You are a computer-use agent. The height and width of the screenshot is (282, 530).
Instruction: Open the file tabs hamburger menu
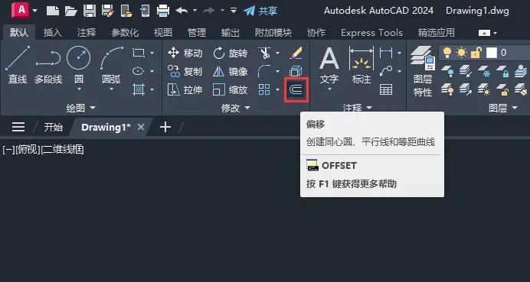[x=18, y=127]
